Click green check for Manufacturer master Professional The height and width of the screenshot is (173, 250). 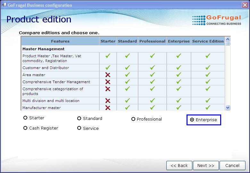coord(153,107)
